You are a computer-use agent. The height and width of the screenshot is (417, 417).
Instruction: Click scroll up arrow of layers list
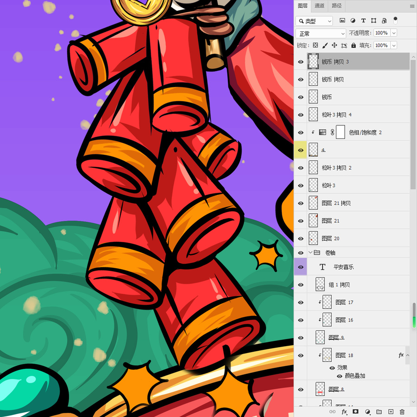(413, 57)
